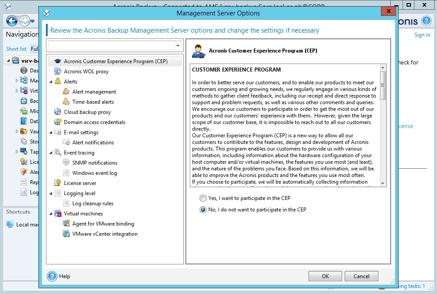Click the Acronis WOL proxy monitor icon
Viewport: 437px width, 294px height.
(x=58, y=72)
